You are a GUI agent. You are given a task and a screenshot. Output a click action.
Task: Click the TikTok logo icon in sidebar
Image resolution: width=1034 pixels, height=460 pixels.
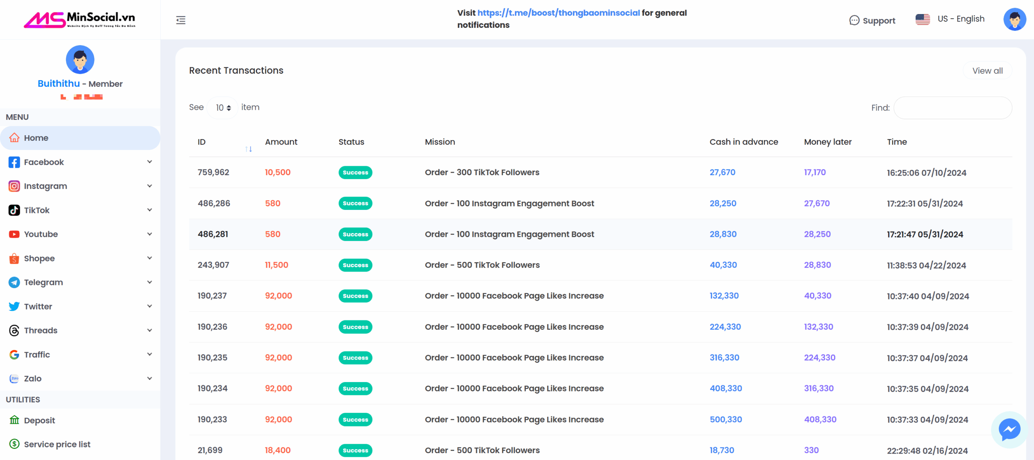pos(14,210)
